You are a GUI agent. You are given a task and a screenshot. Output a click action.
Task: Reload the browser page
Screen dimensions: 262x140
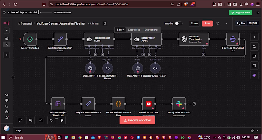[x=16, y=4]
